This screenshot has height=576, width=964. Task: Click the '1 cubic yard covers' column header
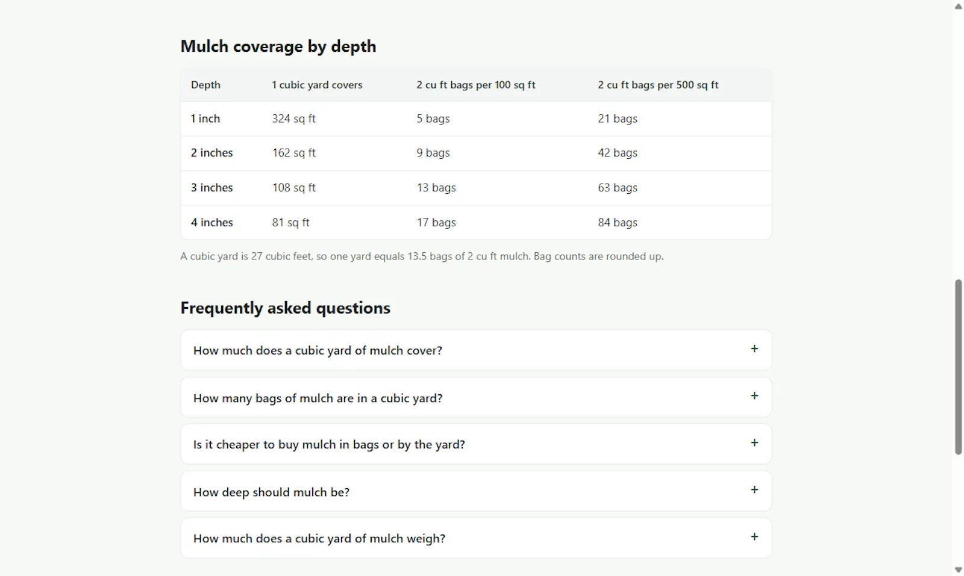(317, 85)
